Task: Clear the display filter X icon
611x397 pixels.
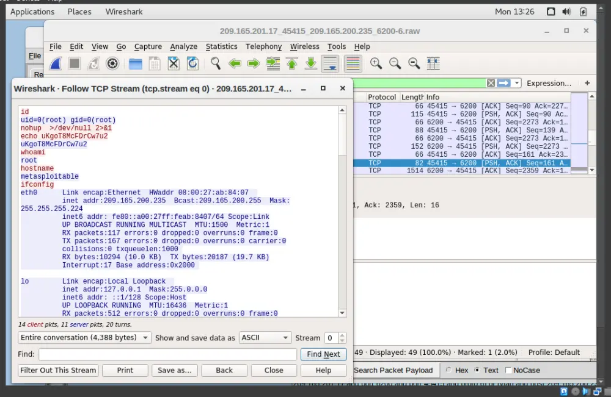Action: [x=491, y=83]
